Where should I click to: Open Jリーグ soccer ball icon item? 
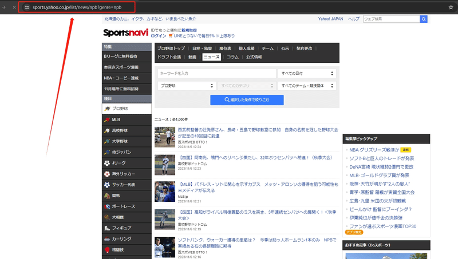127,163
